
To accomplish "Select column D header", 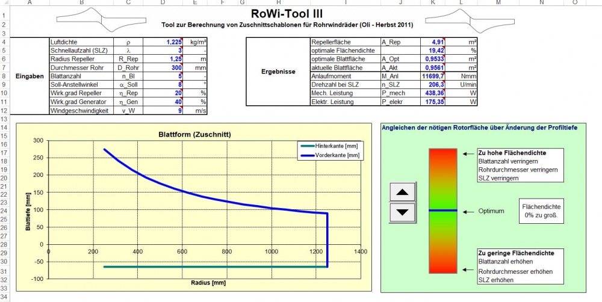I will tap(163, 3).
